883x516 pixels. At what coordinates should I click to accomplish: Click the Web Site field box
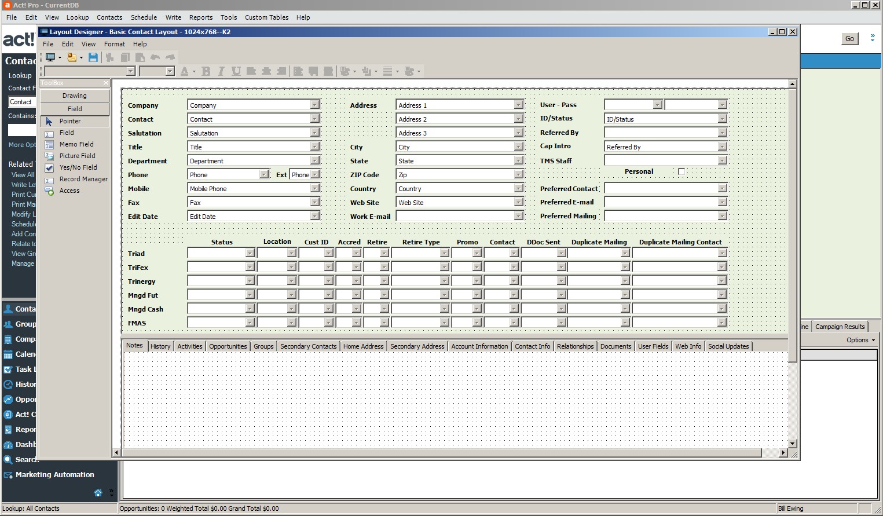tap(460, 203)
